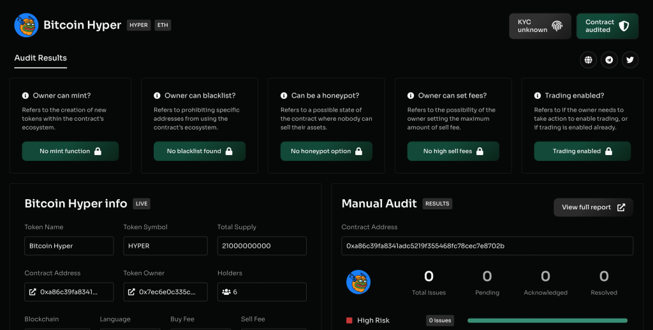This screenshot has width=653, height=330.
Task: Click the KYC unknown badge
Action: (539, 26)
